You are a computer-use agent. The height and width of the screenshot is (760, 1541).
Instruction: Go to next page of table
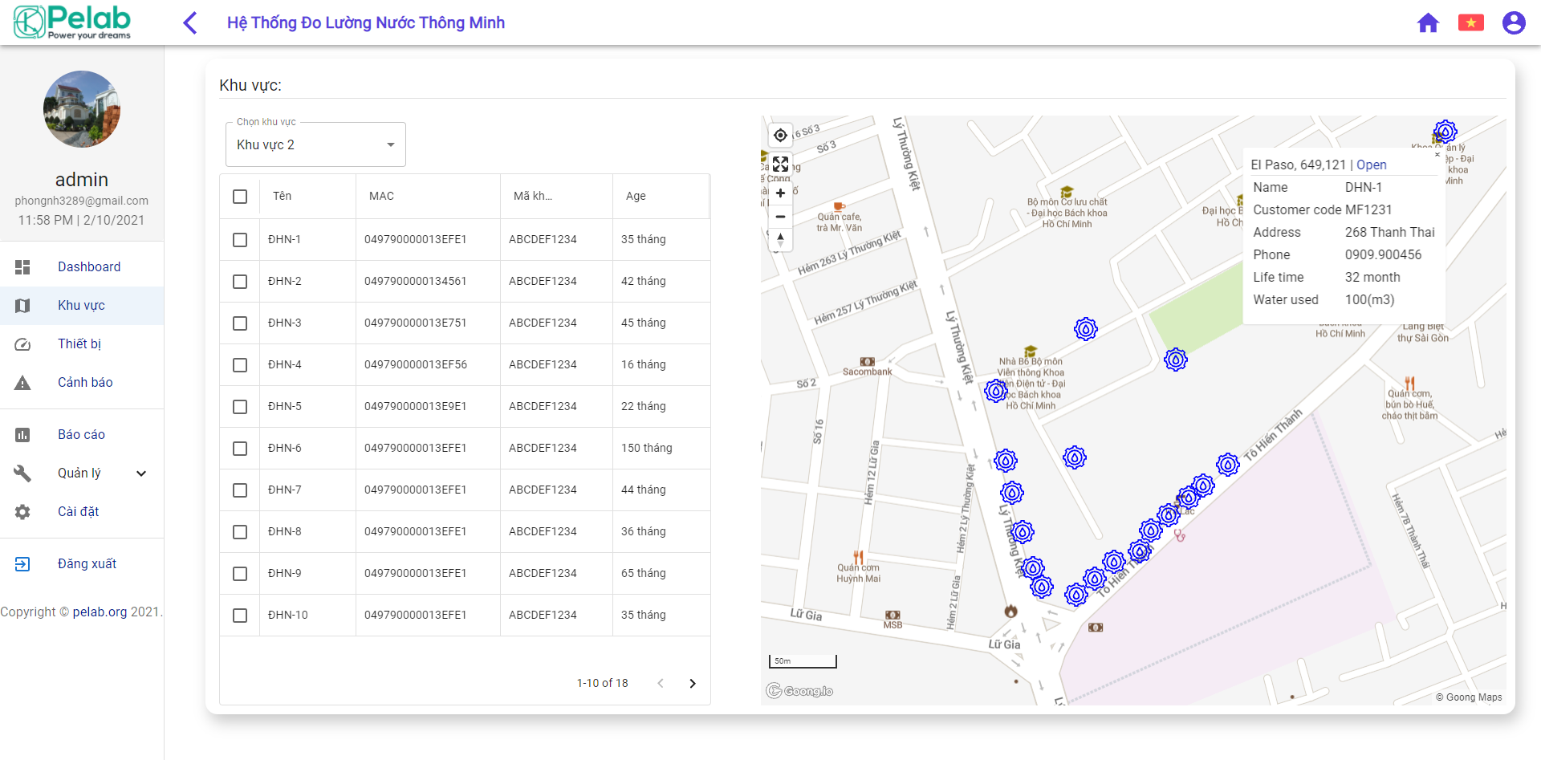[x=693, y=684]
